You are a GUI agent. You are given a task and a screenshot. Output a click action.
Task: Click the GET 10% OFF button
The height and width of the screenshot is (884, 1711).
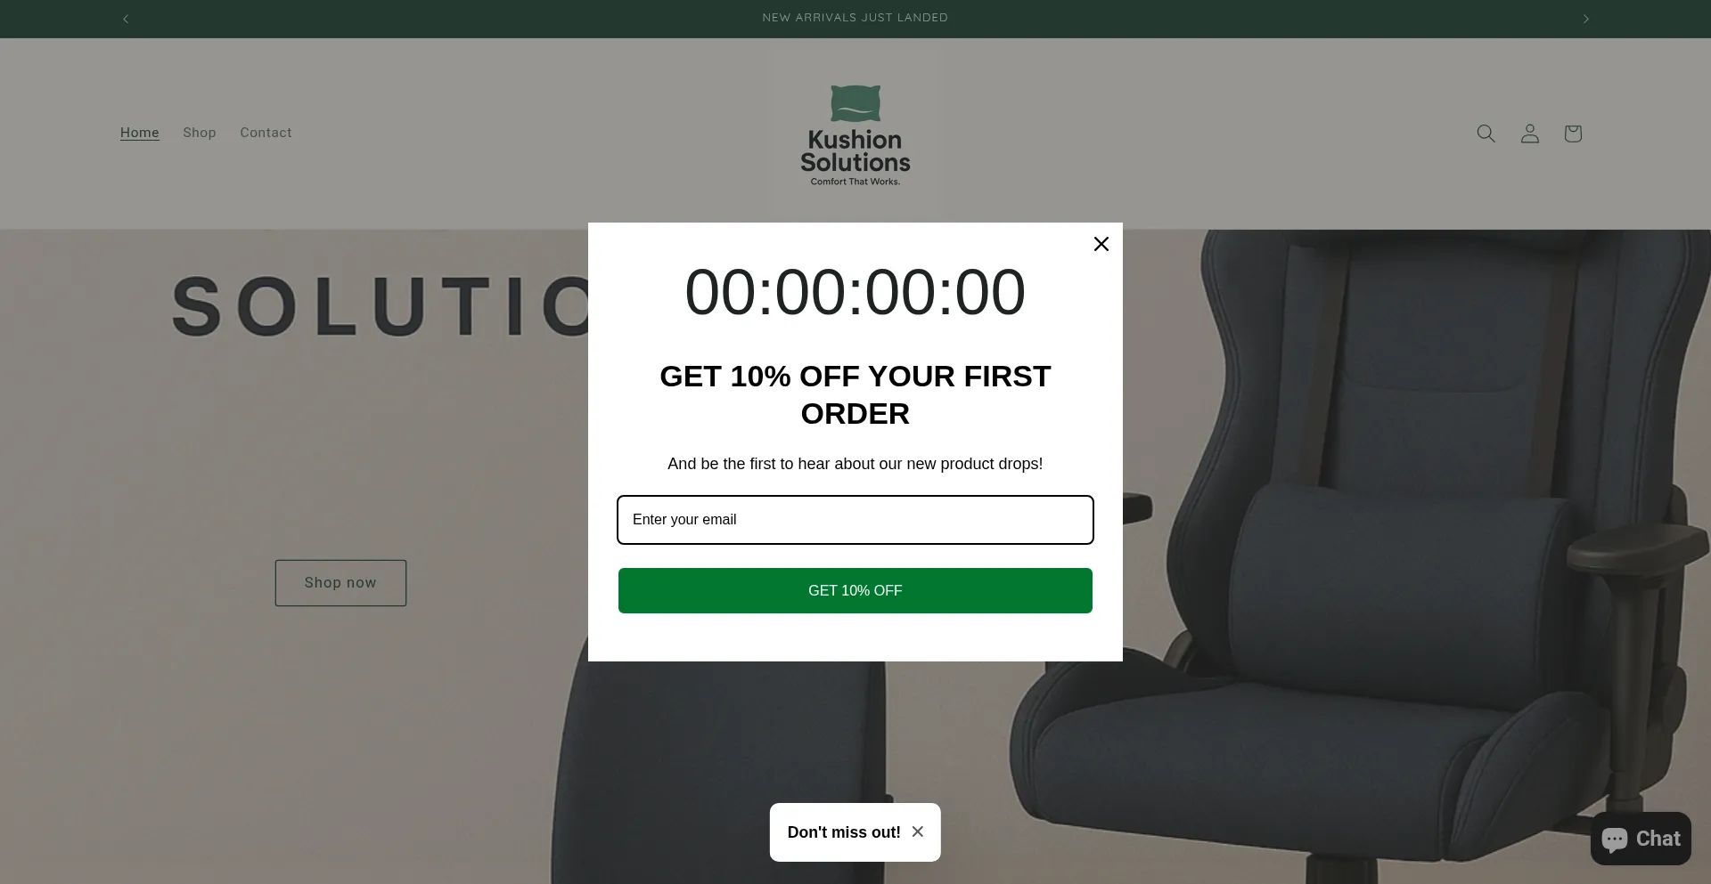(855, 590)
